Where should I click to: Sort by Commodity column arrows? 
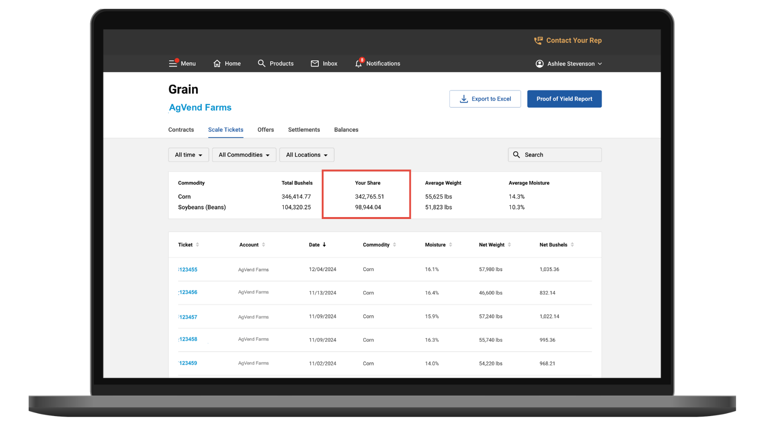(x=394, y=245)
